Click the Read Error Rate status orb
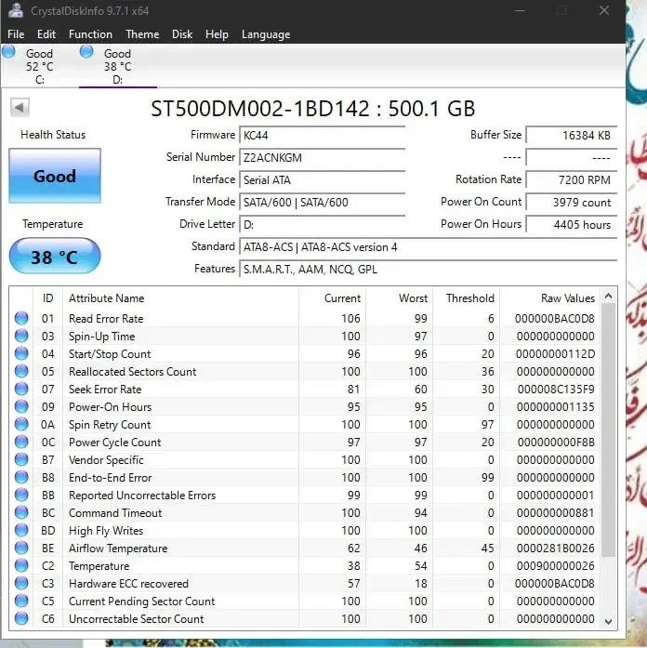Image resolution: width=647 pixels, height=648 pixels. click(x=21, y=318)
